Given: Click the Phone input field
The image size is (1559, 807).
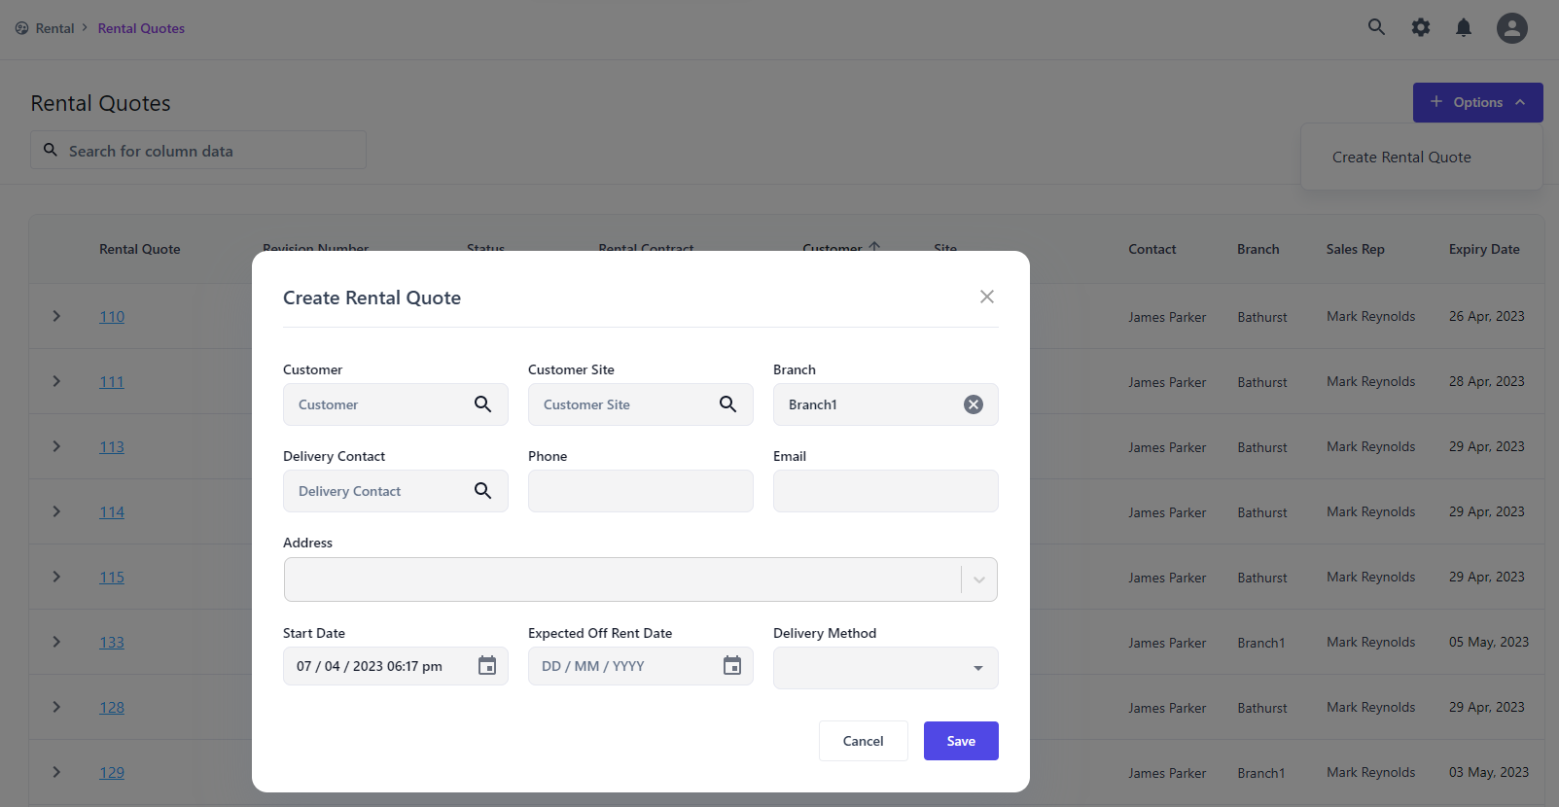Looking at the screenshot, I should pos(640,491).
